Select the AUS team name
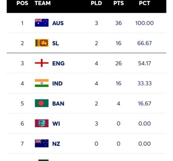Screen dimensions: 173x161 pos(58,23)
